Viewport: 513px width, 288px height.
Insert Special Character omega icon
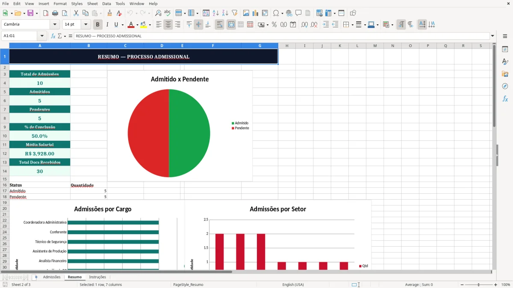coord(276,13)
